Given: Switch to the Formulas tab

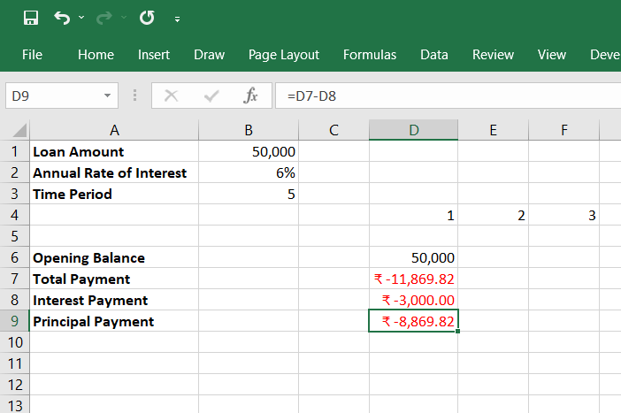Looking at the screenshot, I should pyautogui.click(x=370, y=55).
